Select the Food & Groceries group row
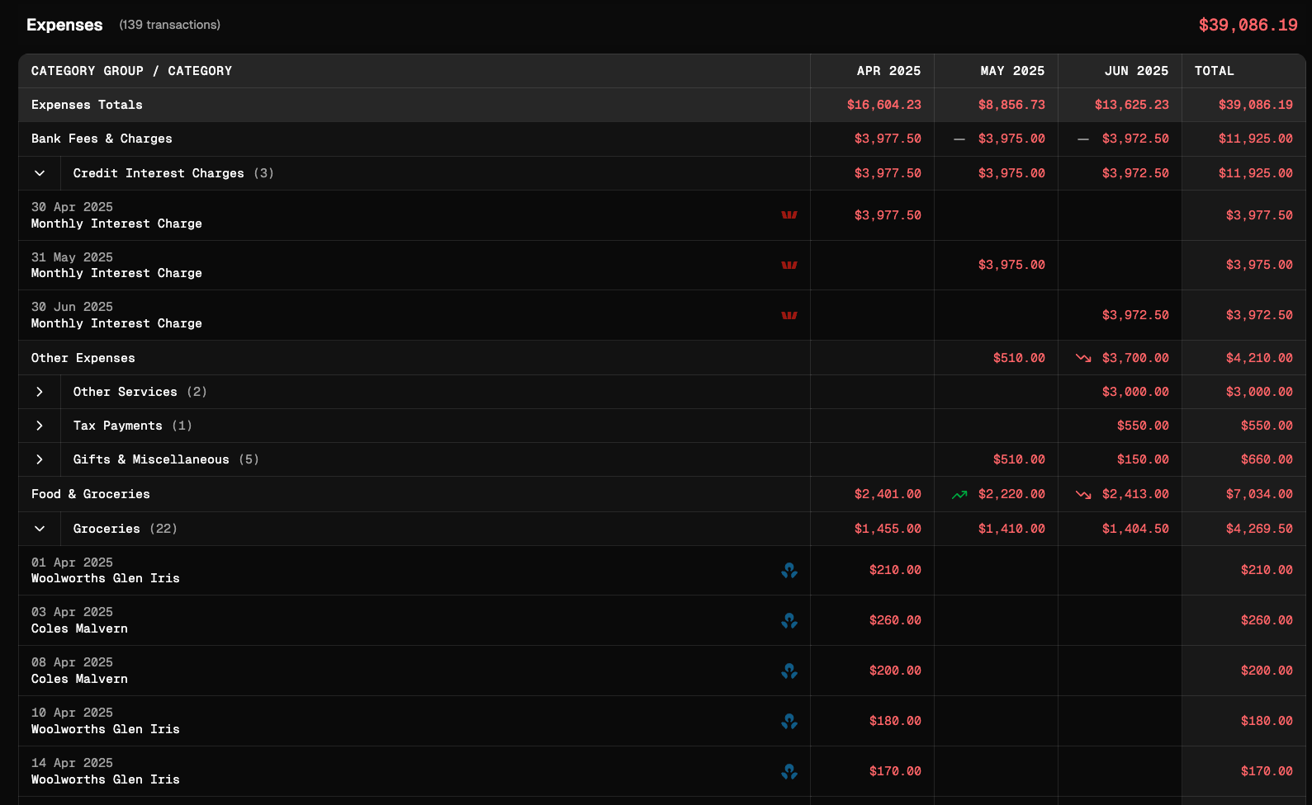 661,494
